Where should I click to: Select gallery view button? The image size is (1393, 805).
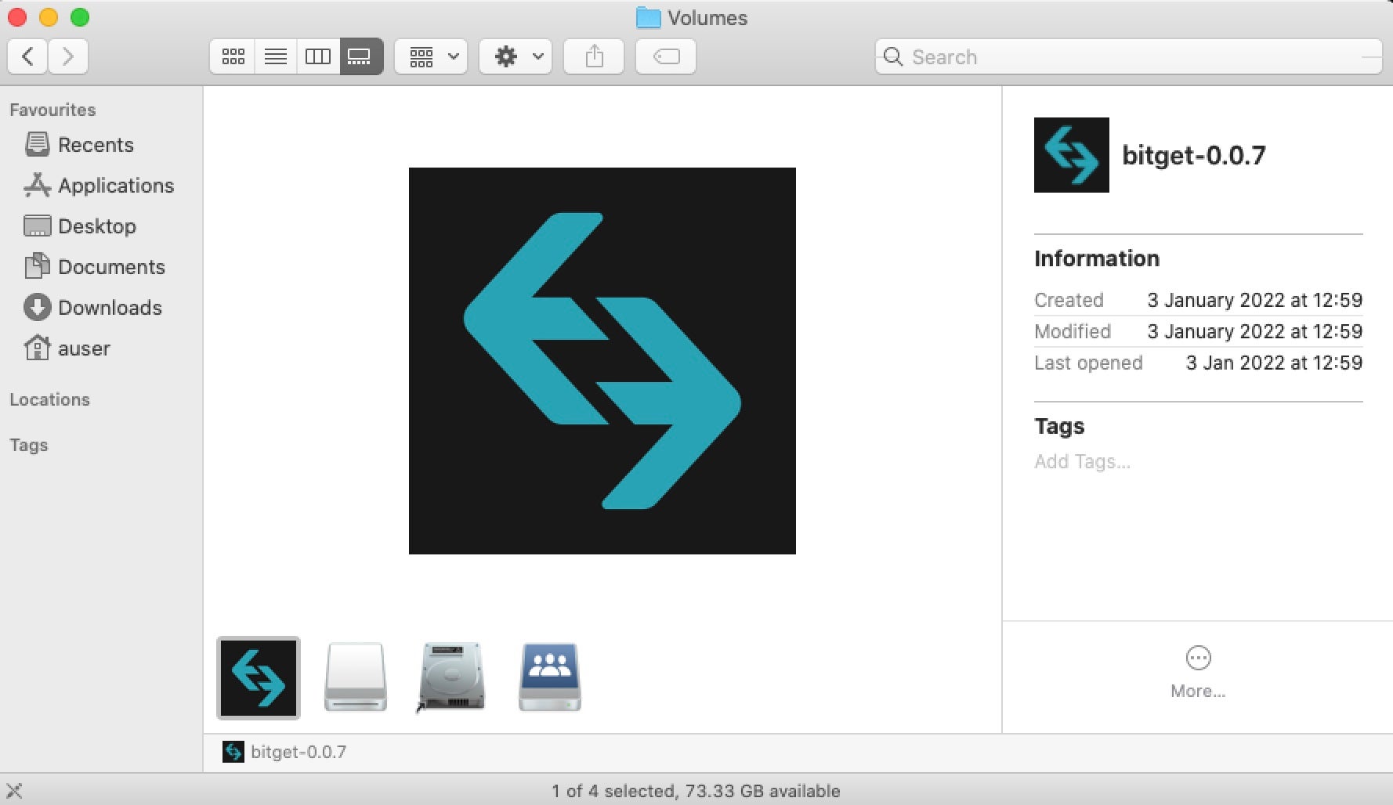pyautogui.click(x=360, y=56)
